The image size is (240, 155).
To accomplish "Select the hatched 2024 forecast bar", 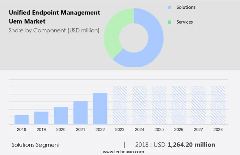I will 139,105.
